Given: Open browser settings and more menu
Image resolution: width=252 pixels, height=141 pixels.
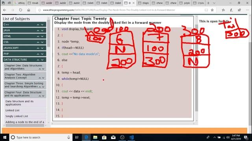Looking at the screenshot, I should coord(247,10).
